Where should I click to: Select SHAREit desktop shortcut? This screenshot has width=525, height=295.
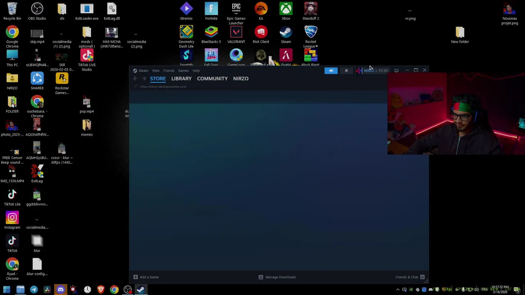[37, 81]
